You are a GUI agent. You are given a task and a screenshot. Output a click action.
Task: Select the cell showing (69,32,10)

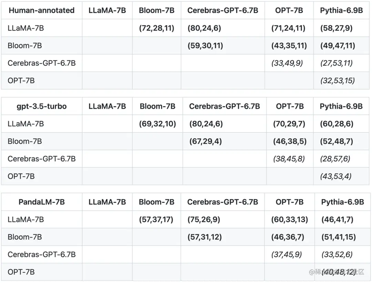pos(157,124)
